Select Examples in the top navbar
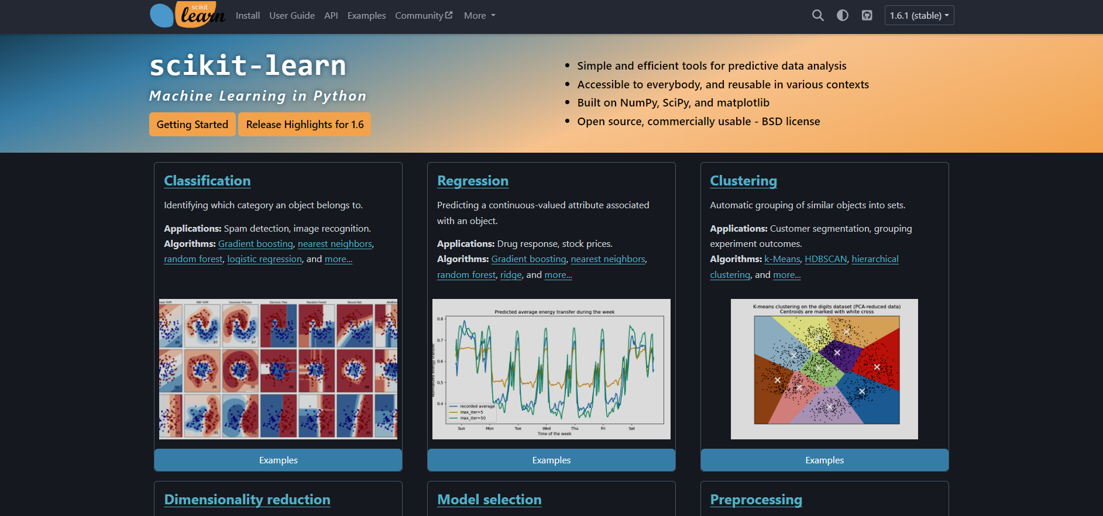 [x=366, y=16]
